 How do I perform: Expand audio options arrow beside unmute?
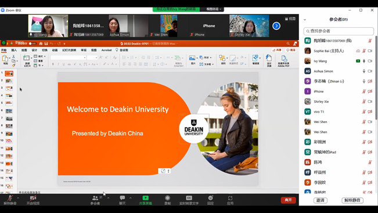point(18,198)
